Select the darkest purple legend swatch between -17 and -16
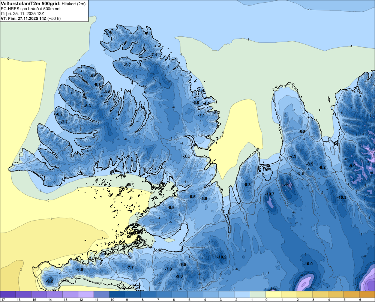Image resolution: width=375 pixels, height=302 pixels. coord(8,294)
